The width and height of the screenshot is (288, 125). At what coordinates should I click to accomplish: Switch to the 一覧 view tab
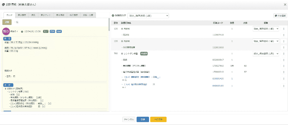click(x=16, y=22)
